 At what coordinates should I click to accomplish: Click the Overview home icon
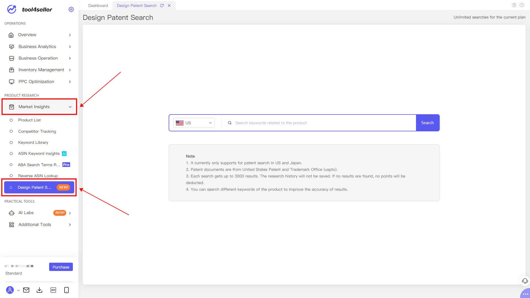tap(11, 35)
